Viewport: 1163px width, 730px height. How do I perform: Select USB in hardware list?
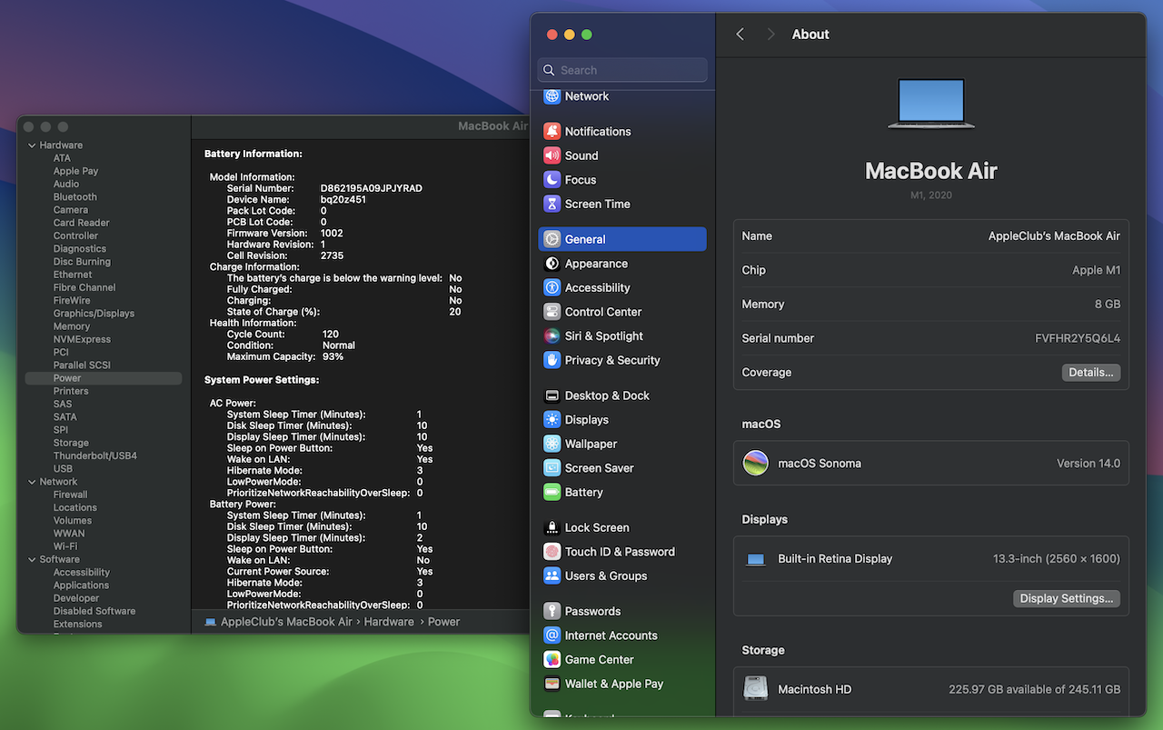coord(63,469)
